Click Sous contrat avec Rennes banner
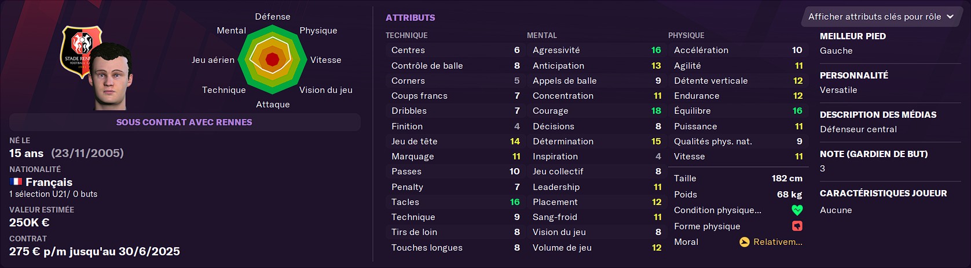Screen dimensions: 971x268 tap(185, 122)
